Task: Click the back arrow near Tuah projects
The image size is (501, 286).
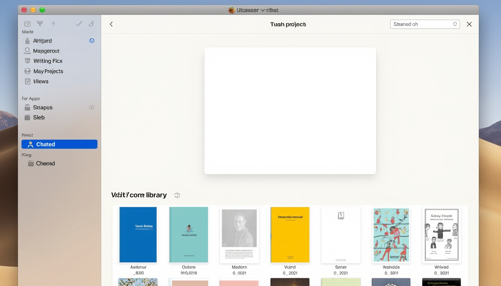Action: (111, 23)
